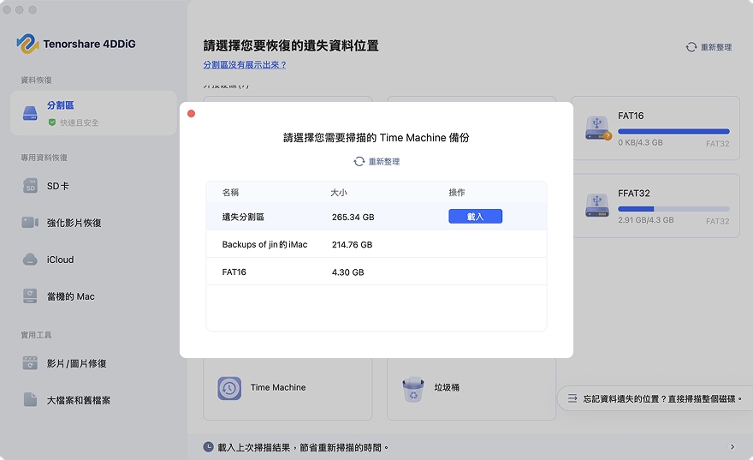
Task: Click the FFAT32 drive card title
Action: [634, 194]
